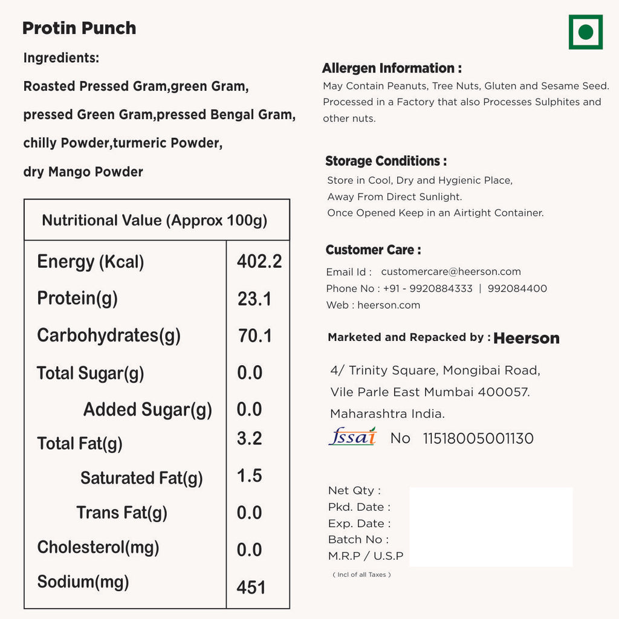Click the Customer Care heading

[x=373, y=250]
